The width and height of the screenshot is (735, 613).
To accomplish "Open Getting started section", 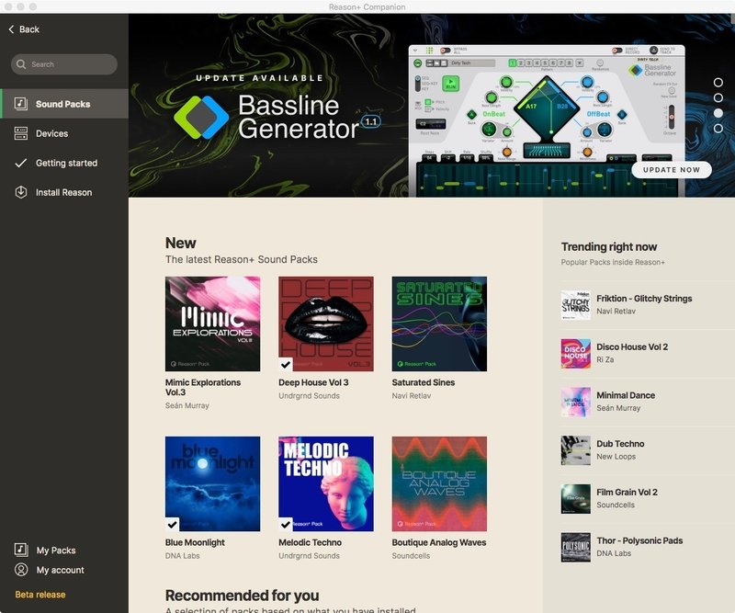I will pyautogui.click(x=64, y=163).
